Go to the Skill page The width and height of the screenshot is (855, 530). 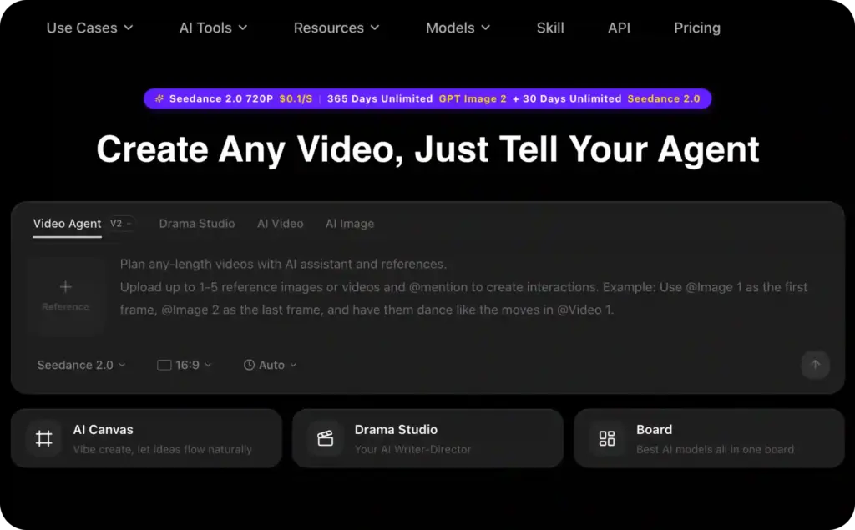550,28
